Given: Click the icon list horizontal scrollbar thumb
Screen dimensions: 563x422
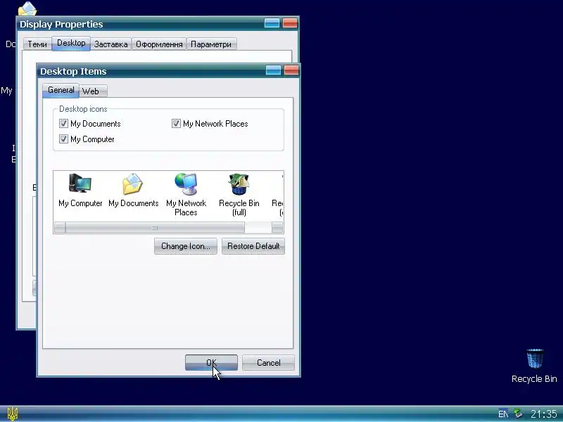Looking at the screenshot, I should pos(155,227).
